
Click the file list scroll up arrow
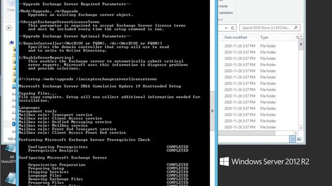coord(301,37)
